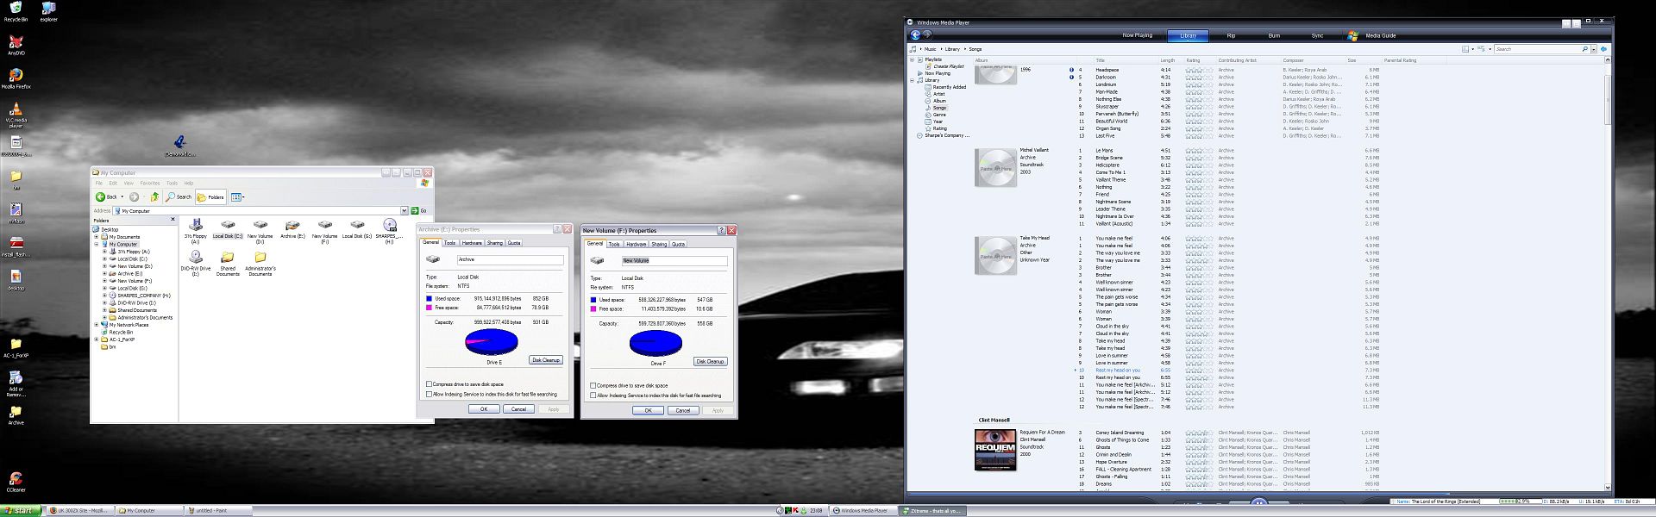Open the Tools tab in New Volume (F:) Properties
The height and width of the screenshot is (517, 1656).
614,244
